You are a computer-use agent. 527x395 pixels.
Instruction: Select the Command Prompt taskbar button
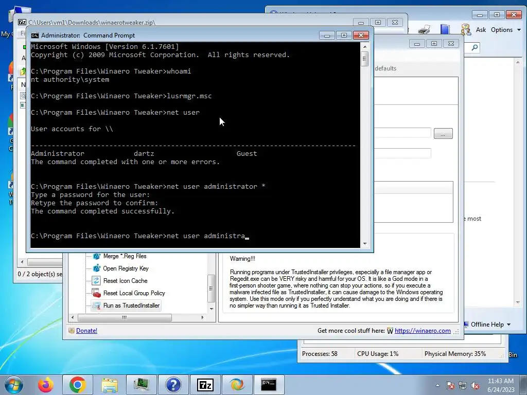(269, 385)
